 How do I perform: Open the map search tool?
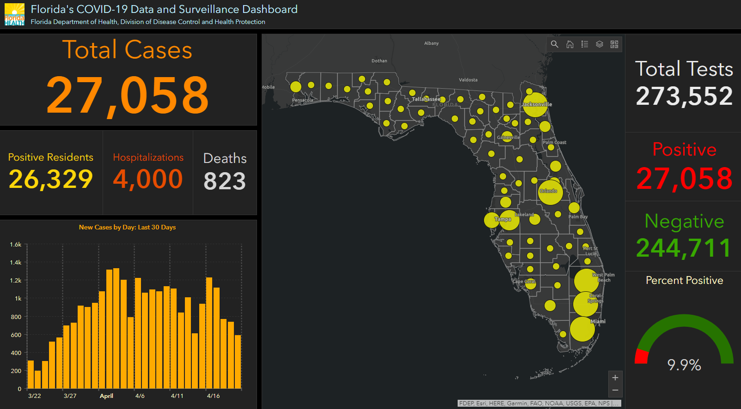(555, 44)
